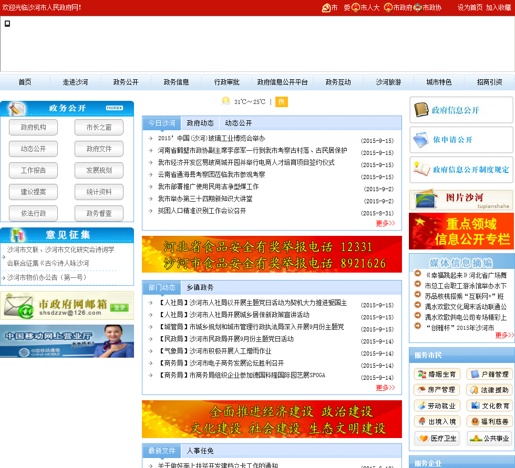Screen dimensions: 515x468
Task: Click the 市政协 emblem icon
Action: click(x=418, y=7)
